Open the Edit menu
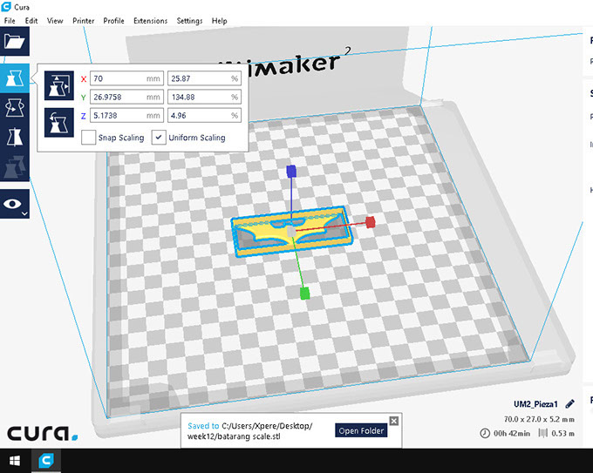Screen dimensions: 593x473 [31, 21]
